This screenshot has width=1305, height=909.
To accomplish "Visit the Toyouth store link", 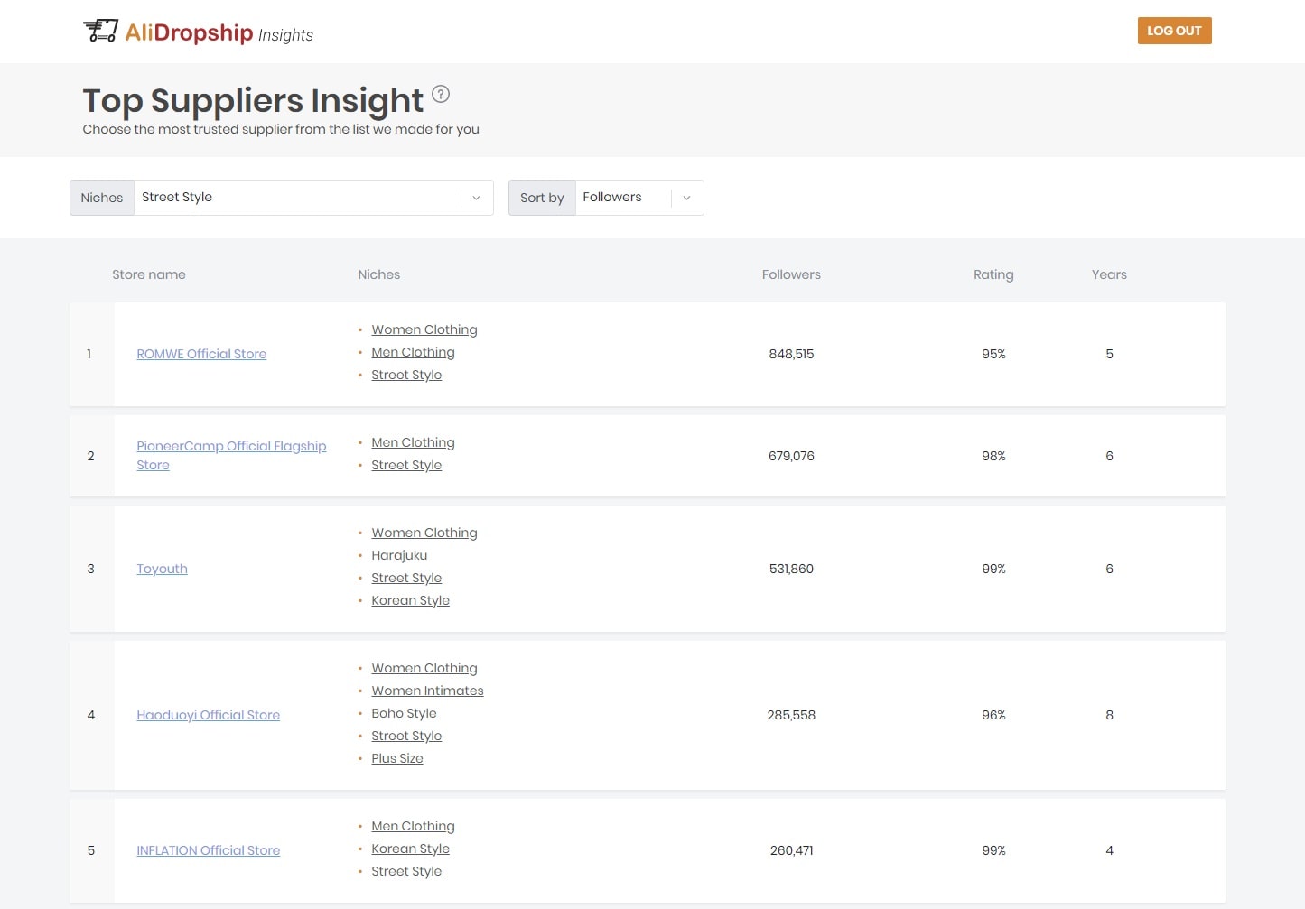I will 162,569.
